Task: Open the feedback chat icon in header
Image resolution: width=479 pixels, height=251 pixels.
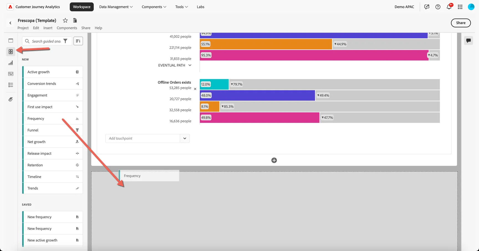Action: [427, 7]
